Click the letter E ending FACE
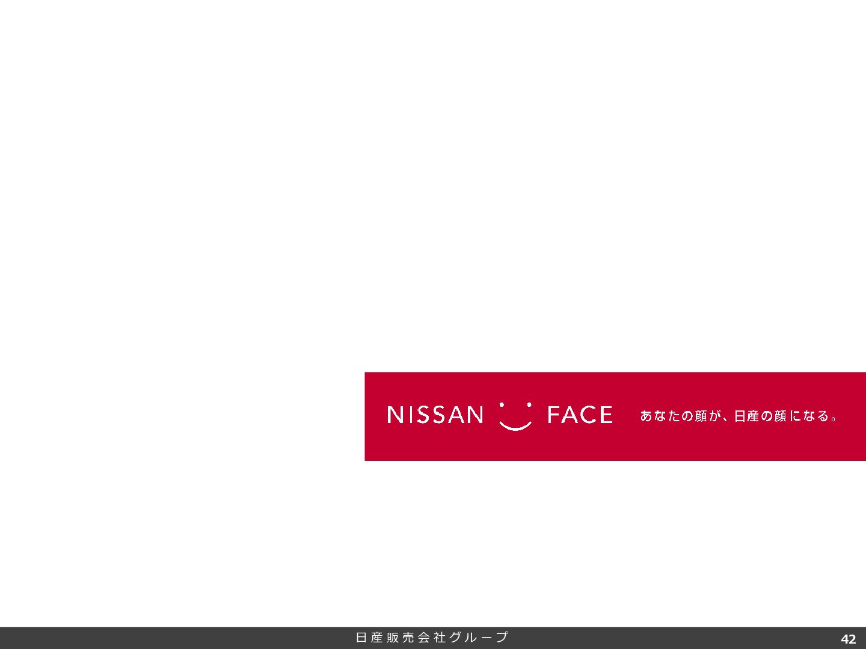Image resolution: width=866 pixels, height=649 pixels. point(606,415)
